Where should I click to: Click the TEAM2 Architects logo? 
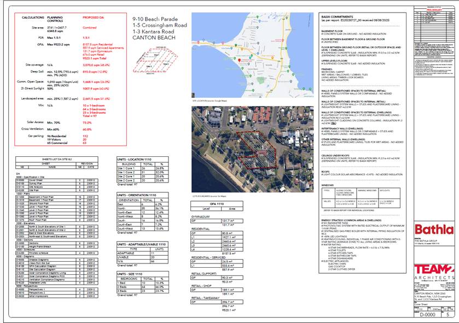(433, 270)
